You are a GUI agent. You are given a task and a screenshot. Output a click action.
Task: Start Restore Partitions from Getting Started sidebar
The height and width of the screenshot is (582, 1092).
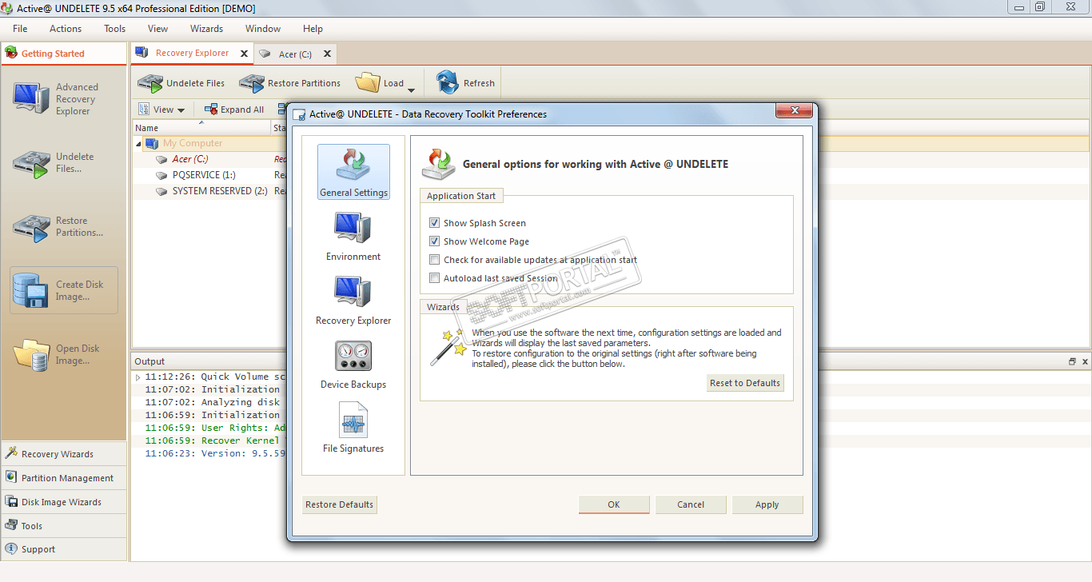63,227
